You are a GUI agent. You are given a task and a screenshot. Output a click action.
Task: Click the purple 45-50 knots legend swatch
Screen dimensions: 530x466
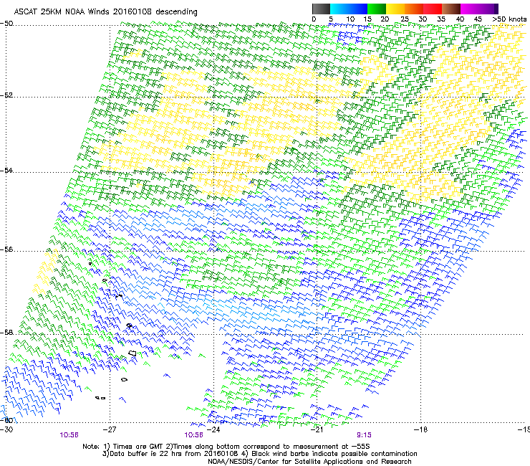[x=488, y=9]
